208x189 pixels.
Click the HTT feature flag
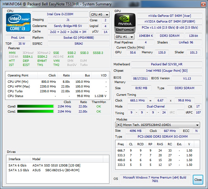(x=12, y=61)
